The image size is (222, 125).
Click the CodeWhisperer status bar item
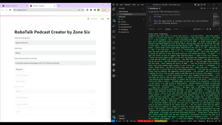click(161, 121)
